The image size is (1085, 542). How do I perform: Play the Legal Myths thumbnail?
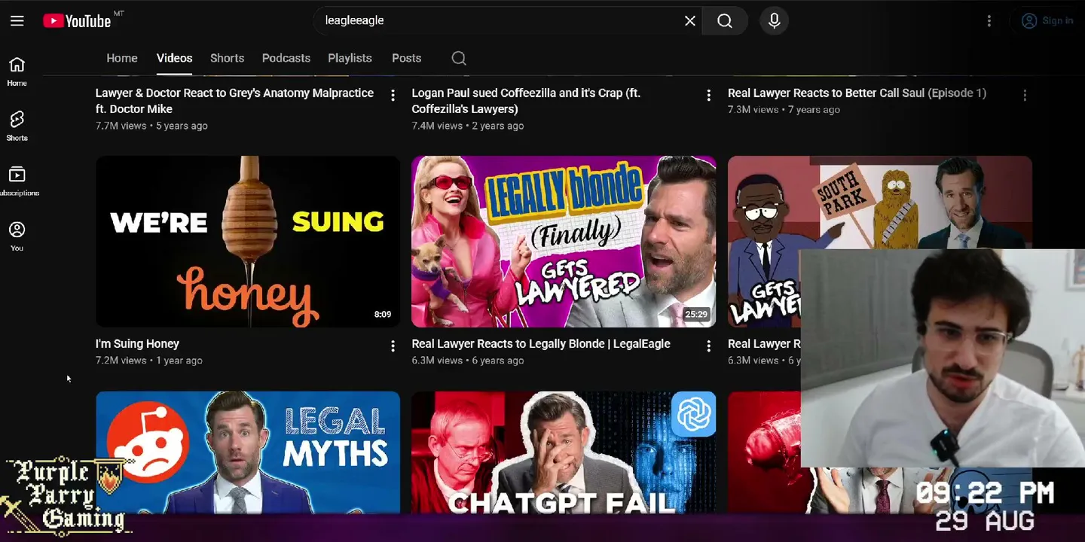[248, 452]
